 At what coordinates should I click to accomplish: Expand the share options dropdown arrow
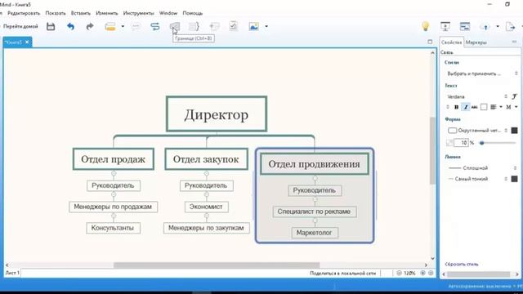tap(498, 26)
